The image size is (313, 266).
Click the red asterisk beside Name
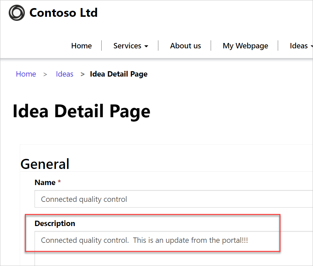(59, 182)
